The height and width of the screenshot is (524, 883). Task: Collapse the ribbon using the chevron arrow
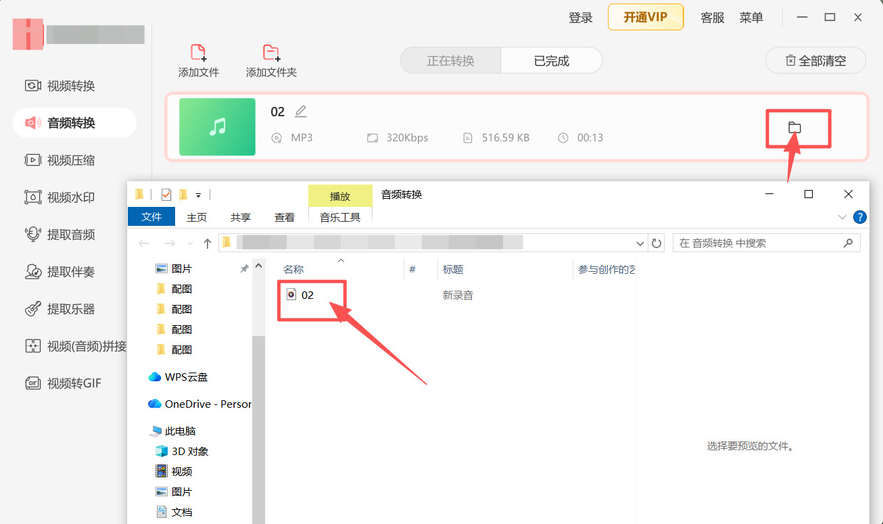[x=842, y=217]
